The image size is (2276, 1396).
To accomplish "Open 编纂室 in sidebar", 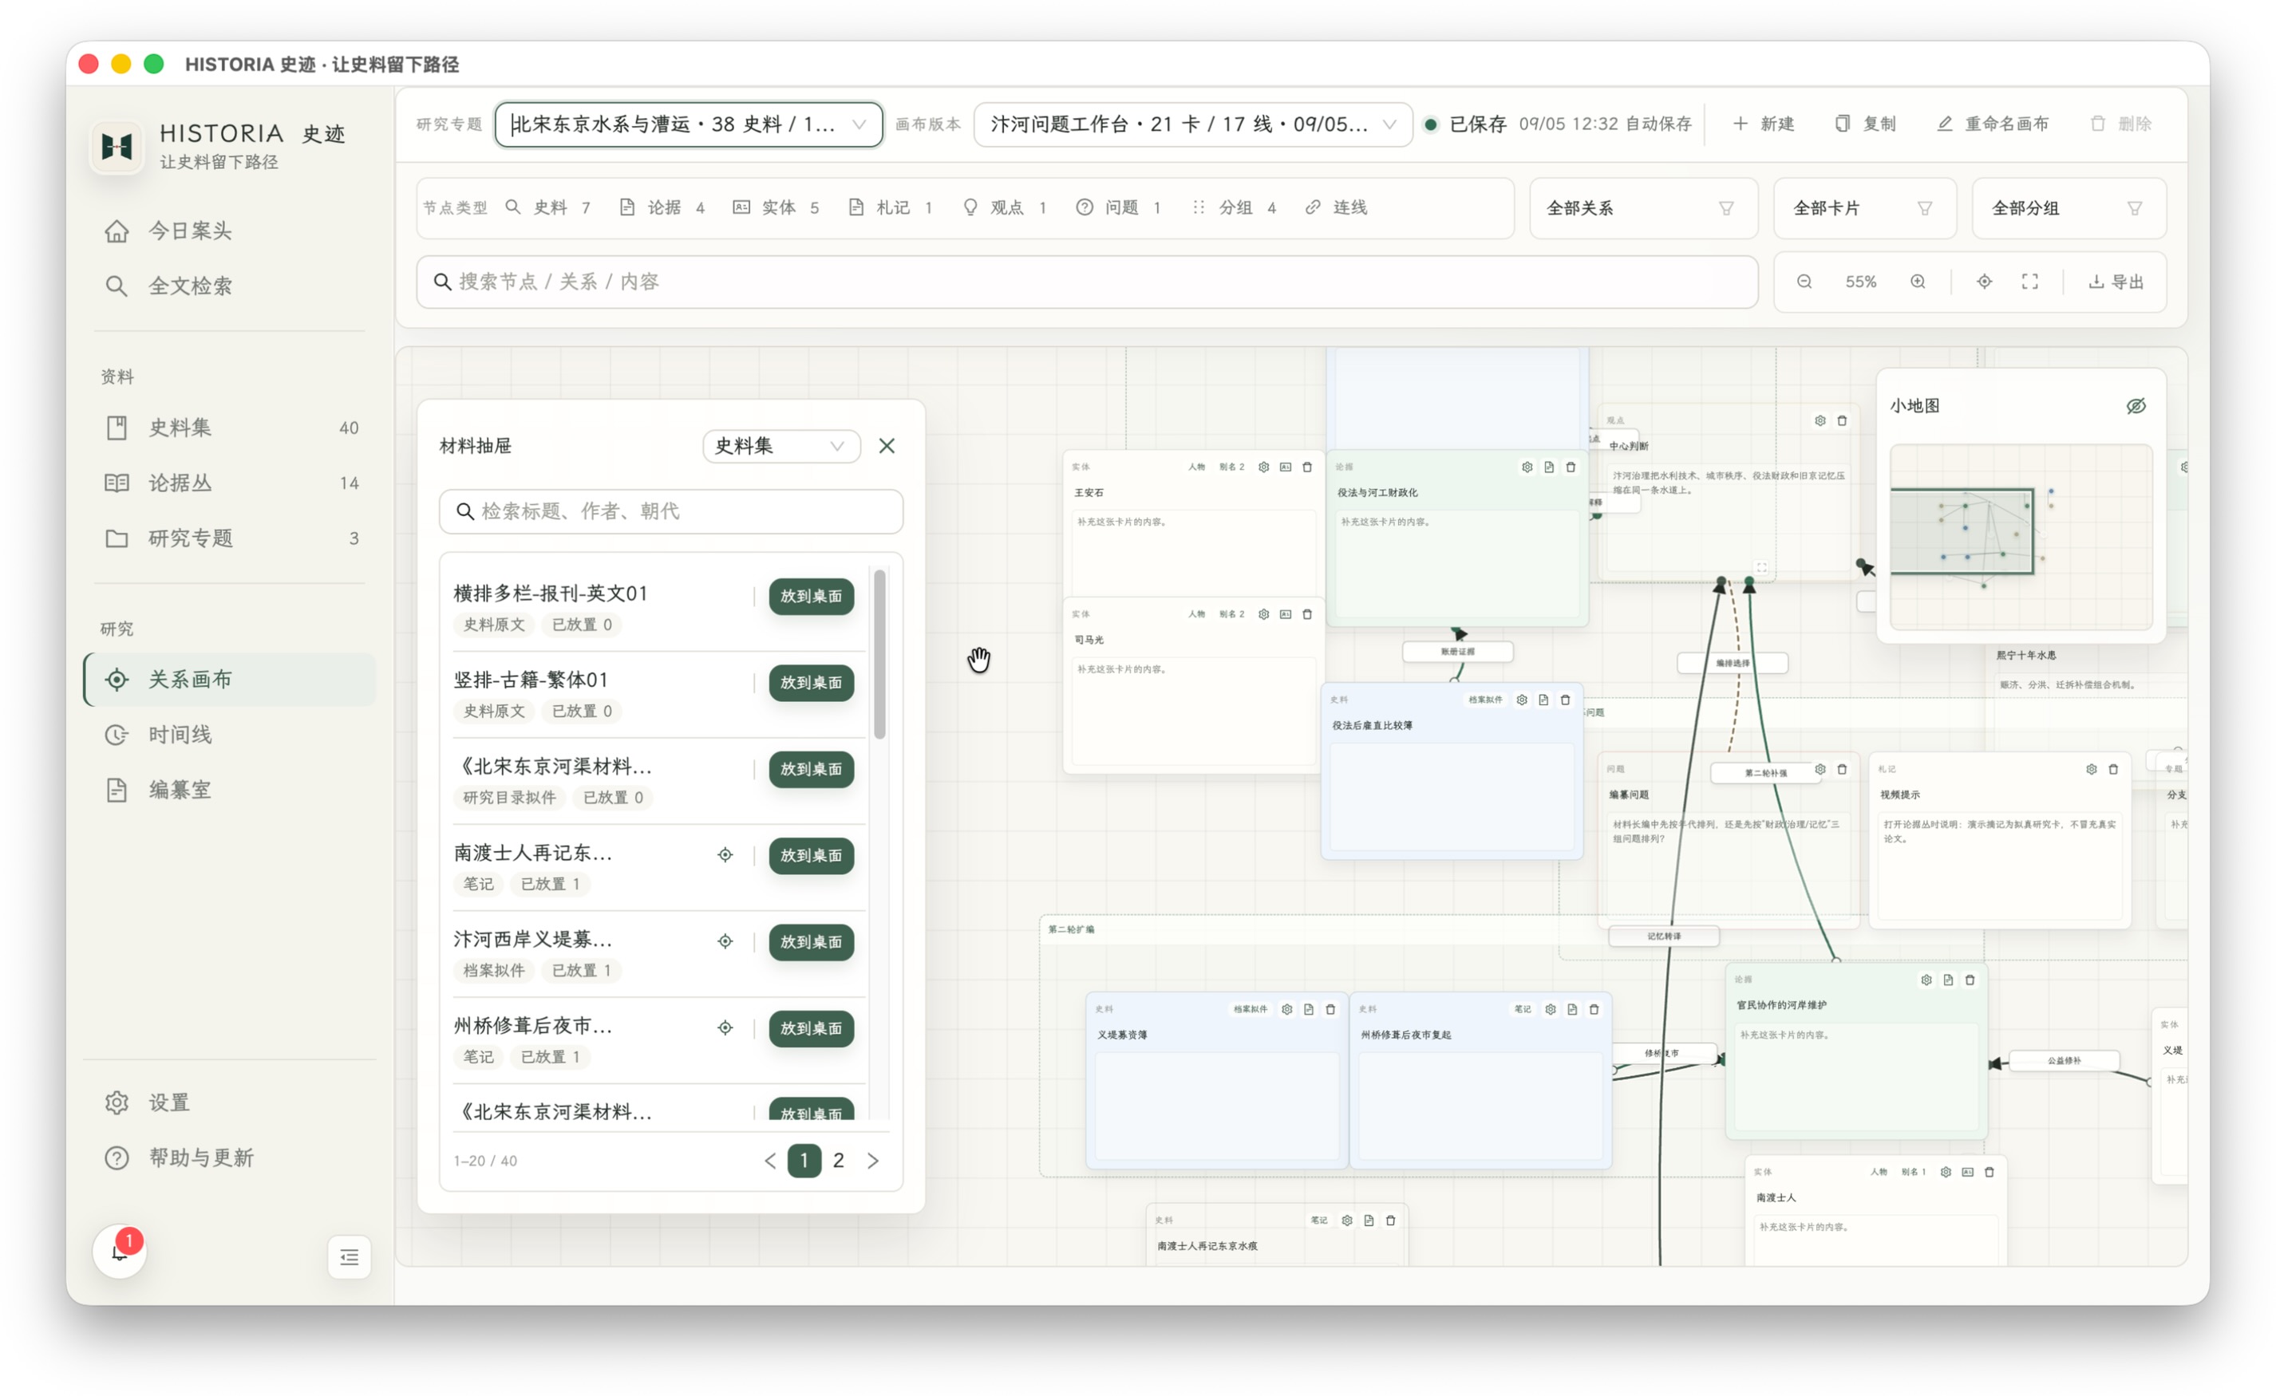I will [x=230, y=791].
